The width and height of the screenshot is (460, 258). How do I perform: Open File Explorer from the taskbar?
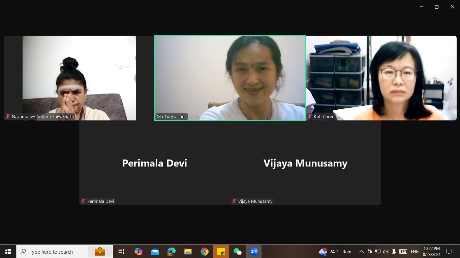pyautogui.click(x=188, y=251)
